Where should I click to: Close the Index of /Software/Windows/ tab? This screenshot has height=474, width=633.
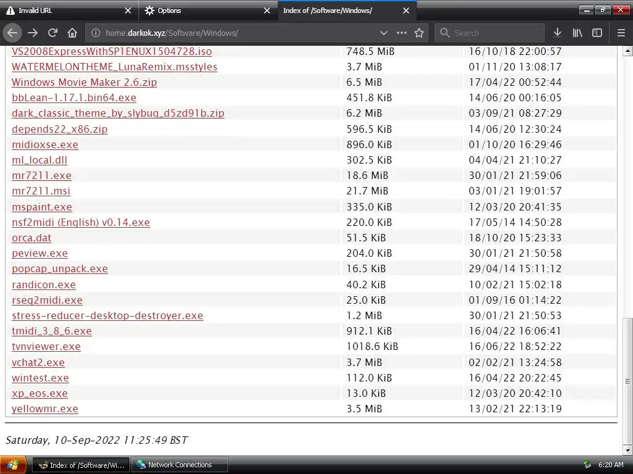[406, 10]
